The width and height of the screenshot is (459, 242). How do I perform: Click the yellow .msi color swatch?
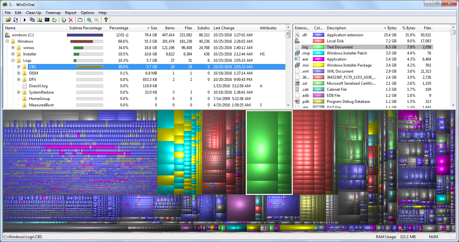319,65
